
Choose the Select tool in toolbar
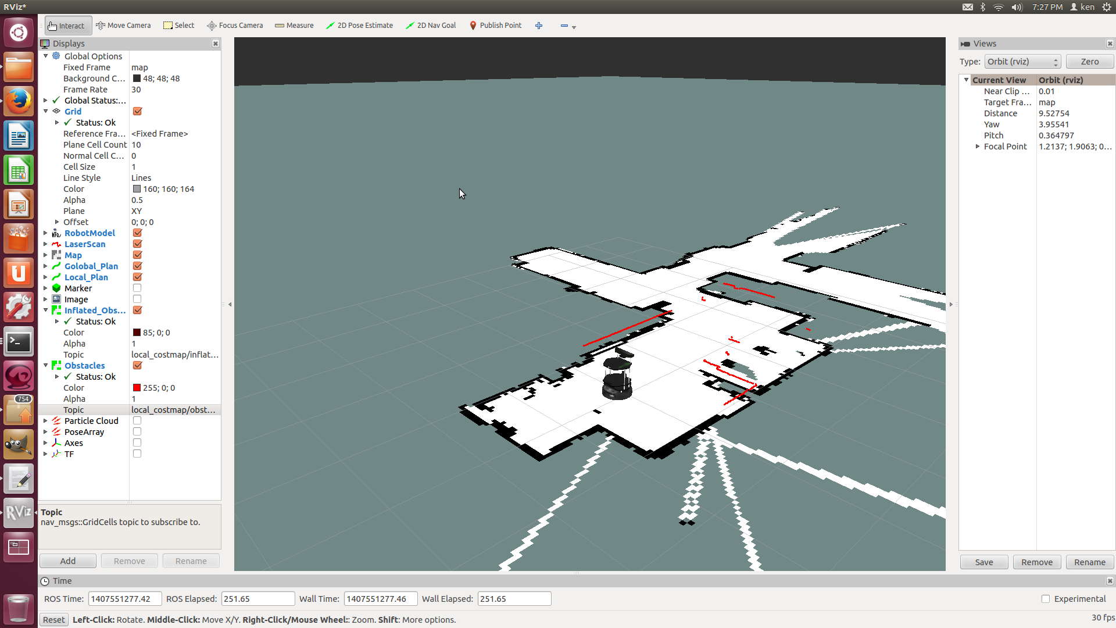pos(179,26)
